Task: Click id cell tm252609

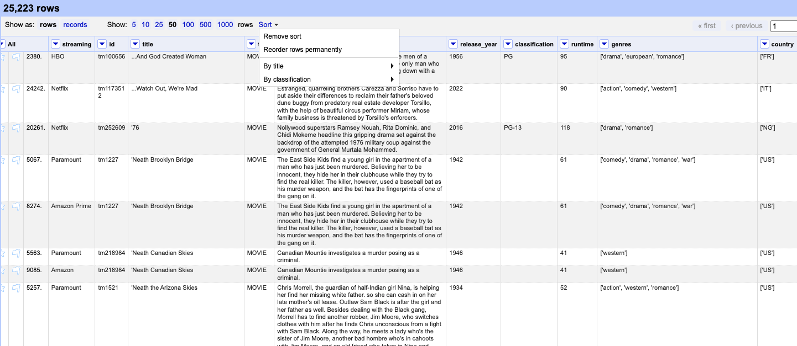Action: (112, 127)
